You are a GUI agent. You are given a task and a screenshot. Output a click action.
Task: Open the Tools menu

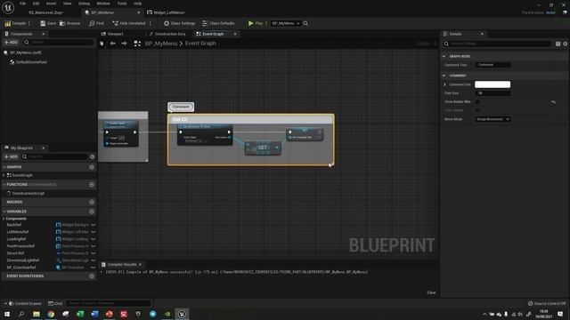(122, 4)
